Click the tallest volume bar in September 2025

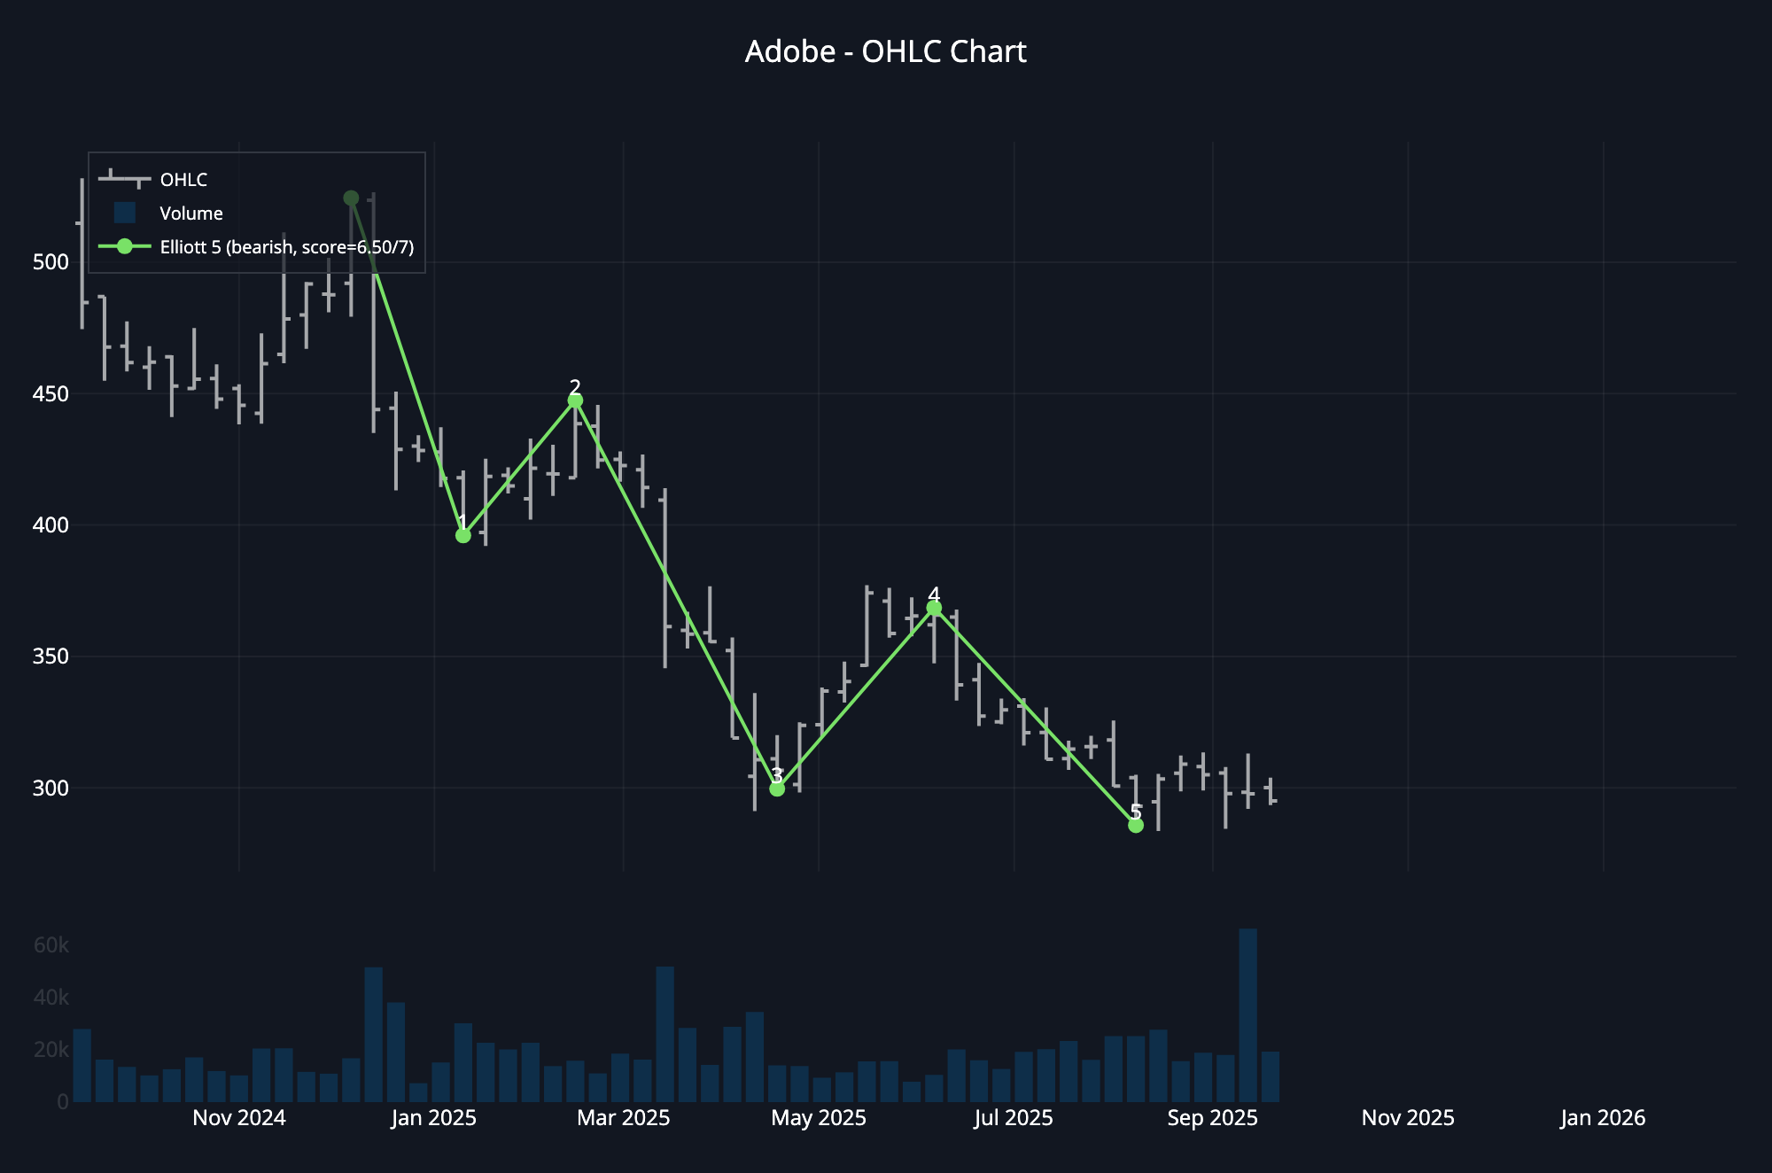point(1247,1014)
